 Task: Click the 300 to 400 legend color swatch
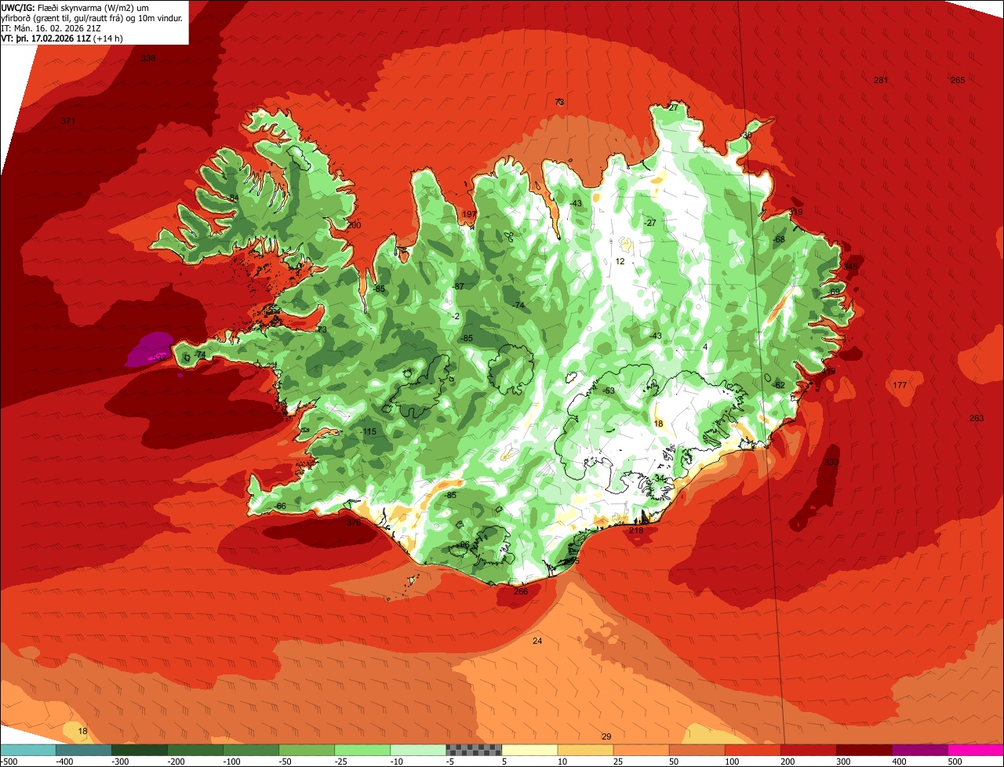(x=863, y=750)
